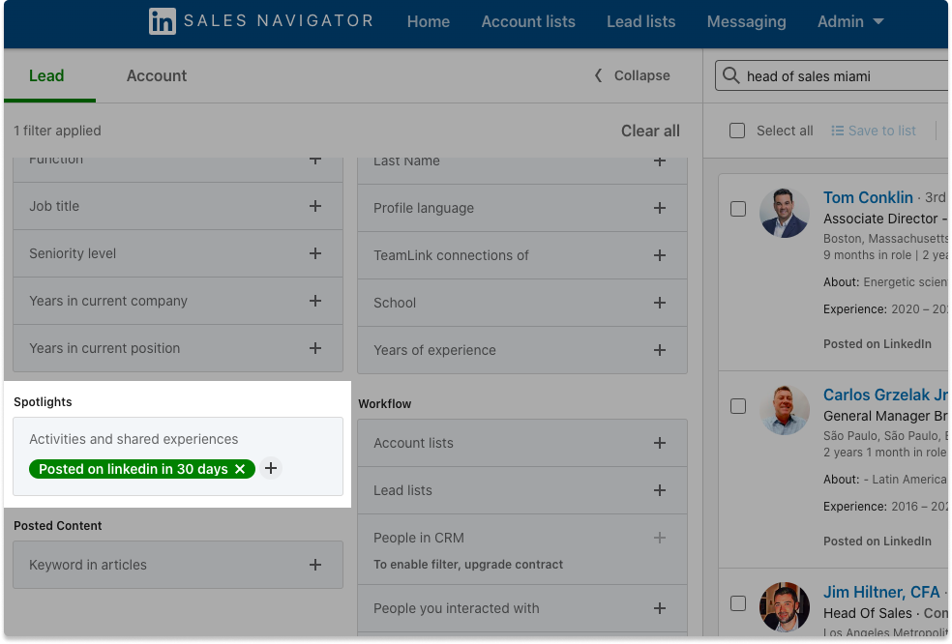The width and height of the screenshot is (952, 644).
Task: Click the plus for People in CRM
Action: (660, 538)
